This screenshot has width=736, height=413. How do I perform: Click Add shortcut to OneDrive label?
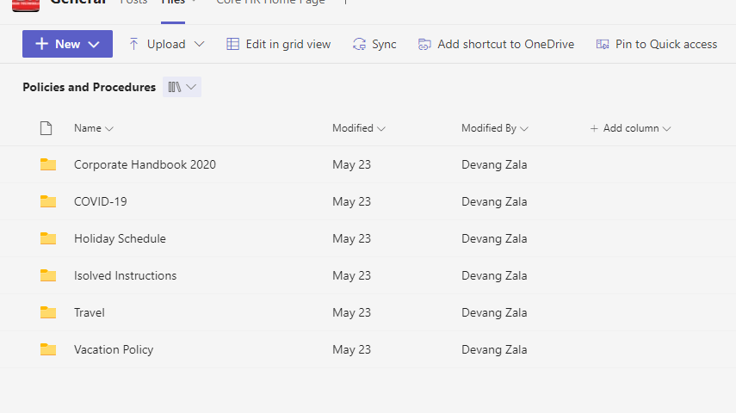tap(506, 44)
